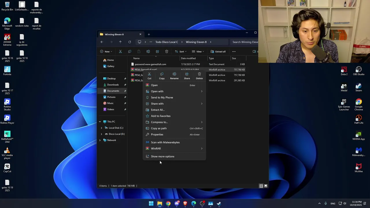370x208 pixels.
Task: Open Downloads in the navigation pane
Action: (113, 85)
